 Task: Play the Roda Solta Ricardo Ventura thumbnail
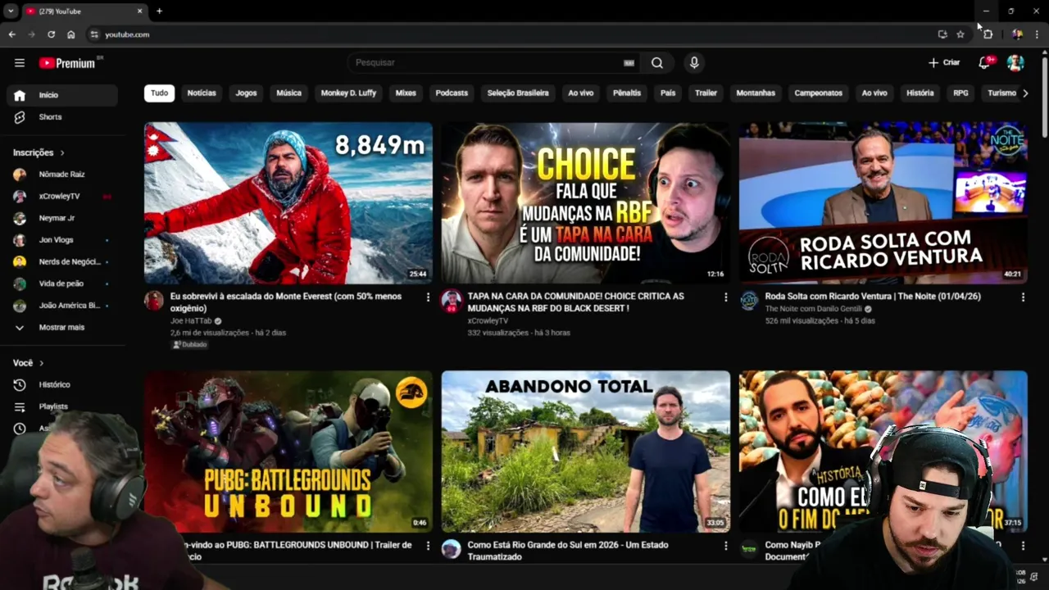coord(883,203)
